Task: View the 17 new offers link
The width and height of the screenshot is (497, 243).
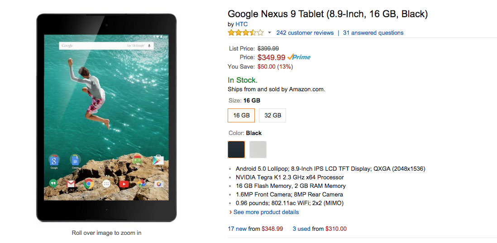Action: pyautogui.click(x=237, y=229)
